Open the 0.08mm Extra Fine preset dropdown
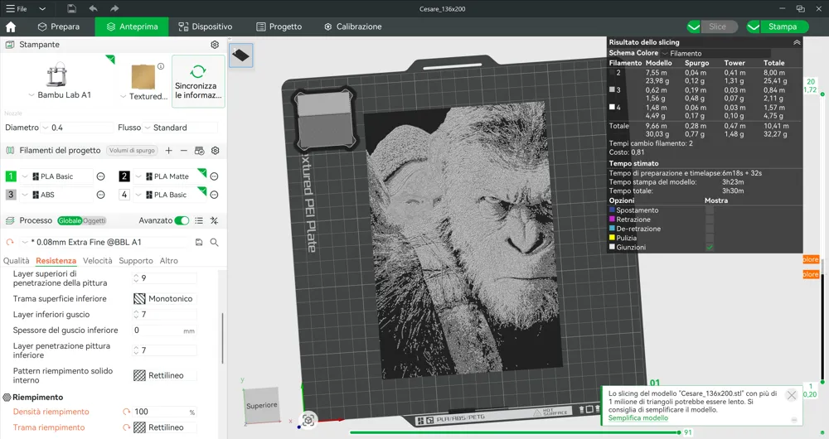 (104, 242)
